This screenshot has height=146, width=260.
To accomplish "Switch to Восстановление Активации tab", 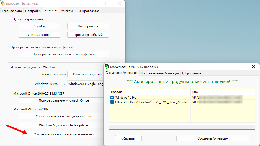I will click(x=160, y=73).
